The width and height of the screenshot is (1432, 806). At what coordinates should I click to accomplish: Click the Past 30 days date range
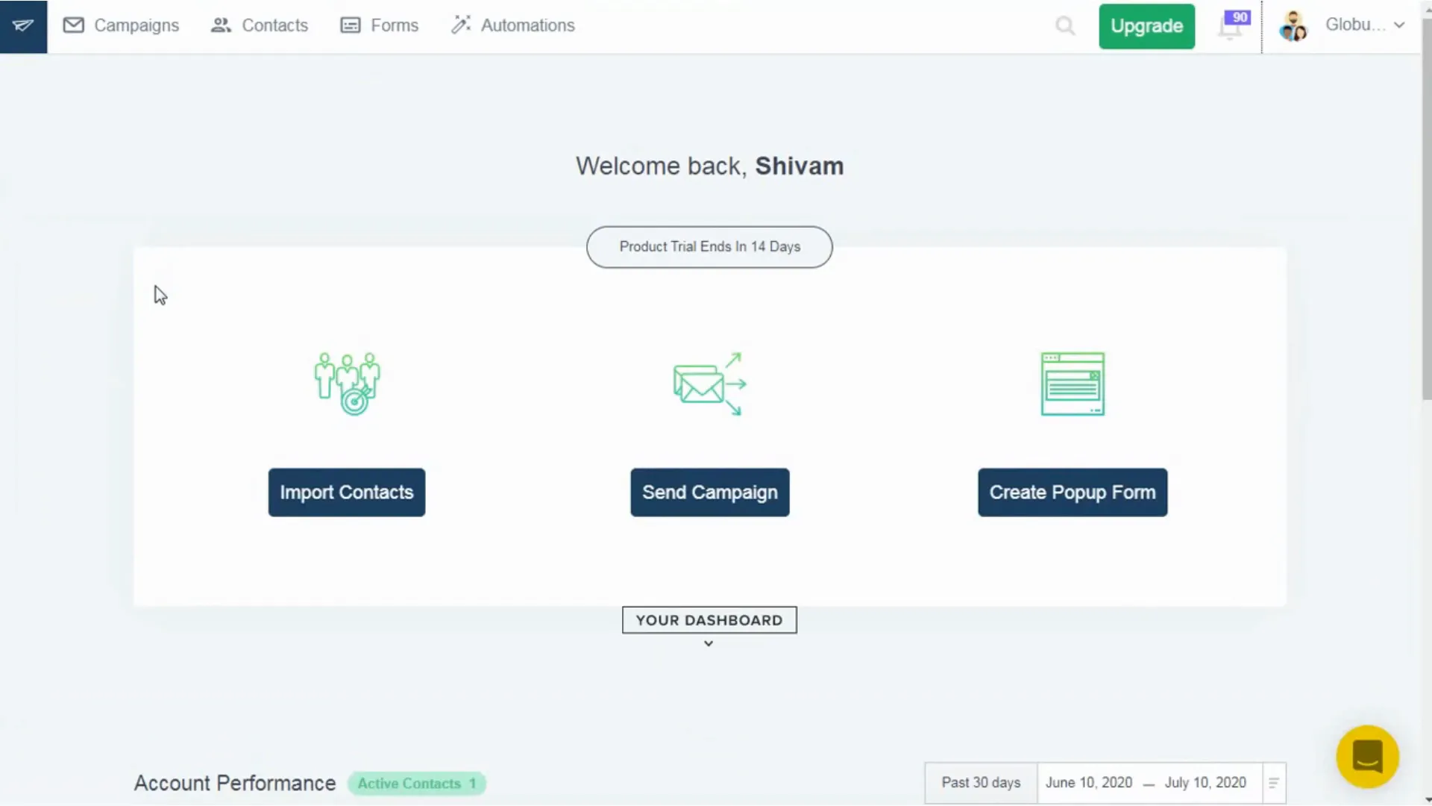click(x=981, y=781)
